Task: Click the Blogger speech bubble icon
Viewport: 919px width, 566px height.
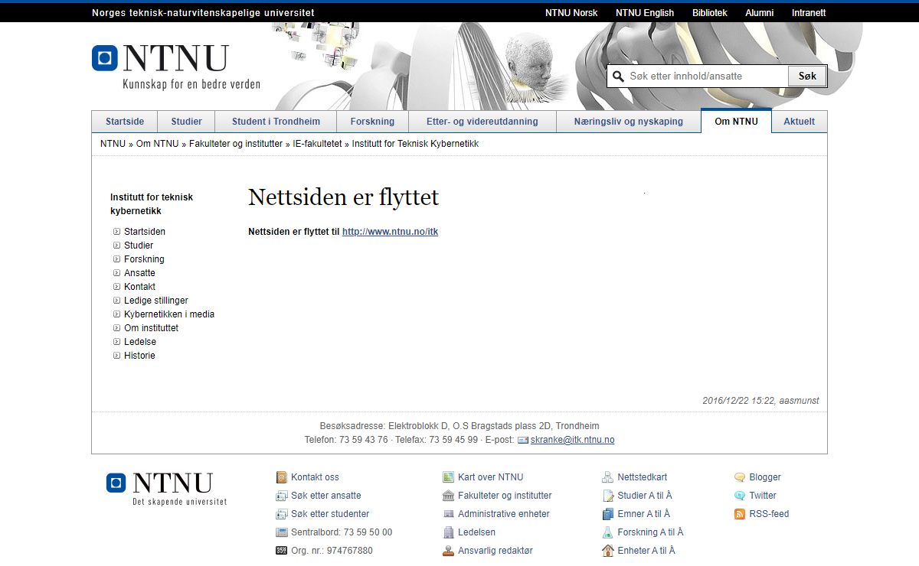Action: pos(740,477)
